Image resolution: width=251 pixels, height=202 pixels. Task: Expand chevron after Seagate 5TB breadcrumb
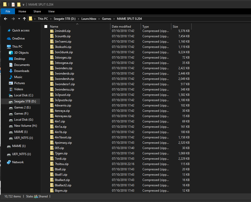(78, 19)
